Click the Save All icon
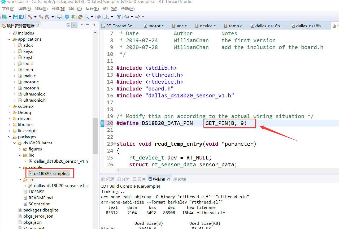Screen dimensions: 339x229 (21, 17)
